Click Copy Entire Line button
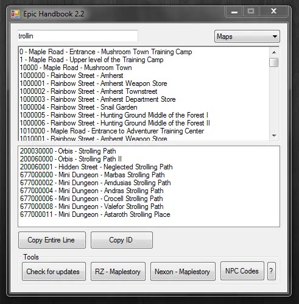This screenshot has height=304, width=299. tap(52, 240)
